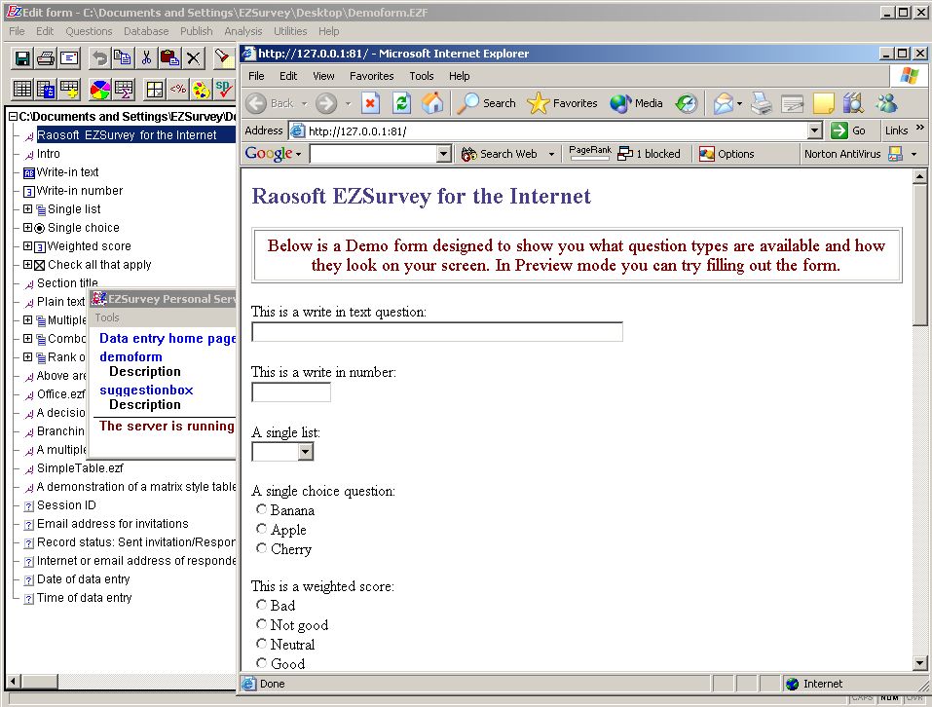
Task: Open the Search Web dropdown arrow
Action: (x=551, y=154)
